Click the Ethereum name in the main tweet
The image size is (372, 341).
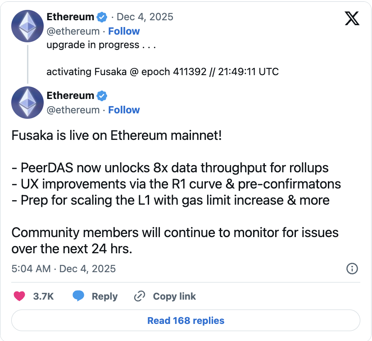70,96
